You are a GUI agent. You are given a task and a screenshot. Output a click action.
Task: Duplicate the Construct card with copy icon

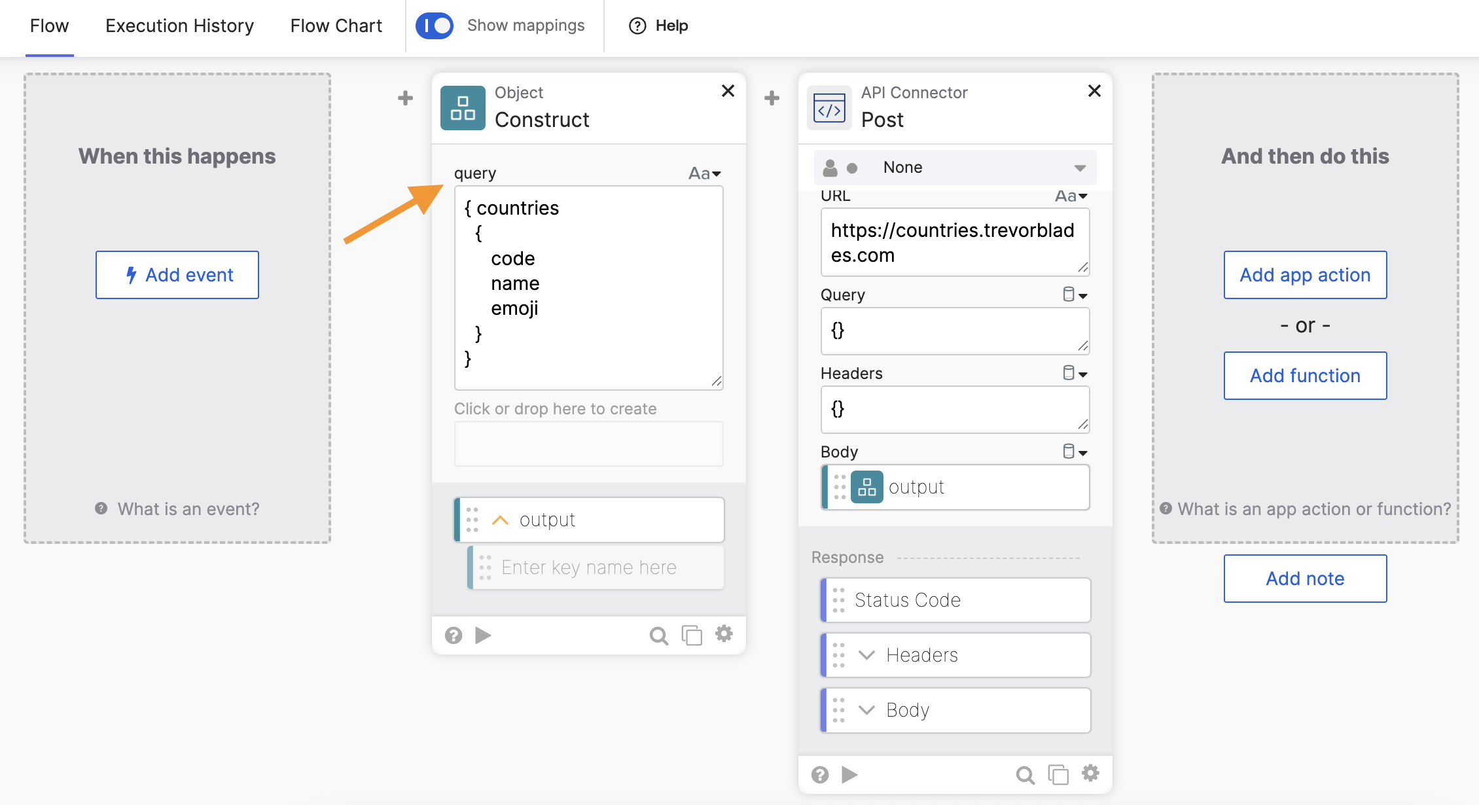(692, 635)
